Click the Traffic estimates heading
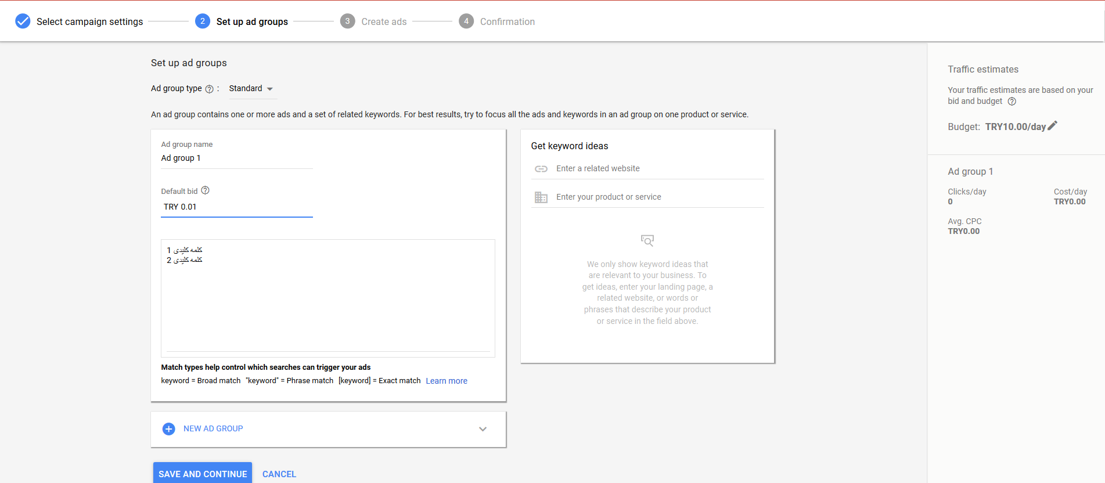This screenshot has width=1105, height=483. click(x=983, y=69)
